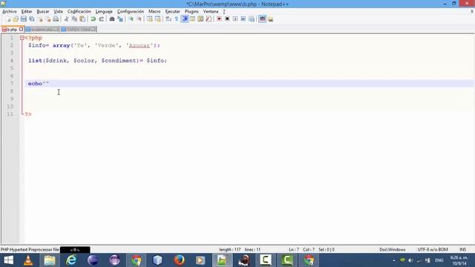Open the Ventana menu
This screenshot has width=475, height=267.
(211, 12)
